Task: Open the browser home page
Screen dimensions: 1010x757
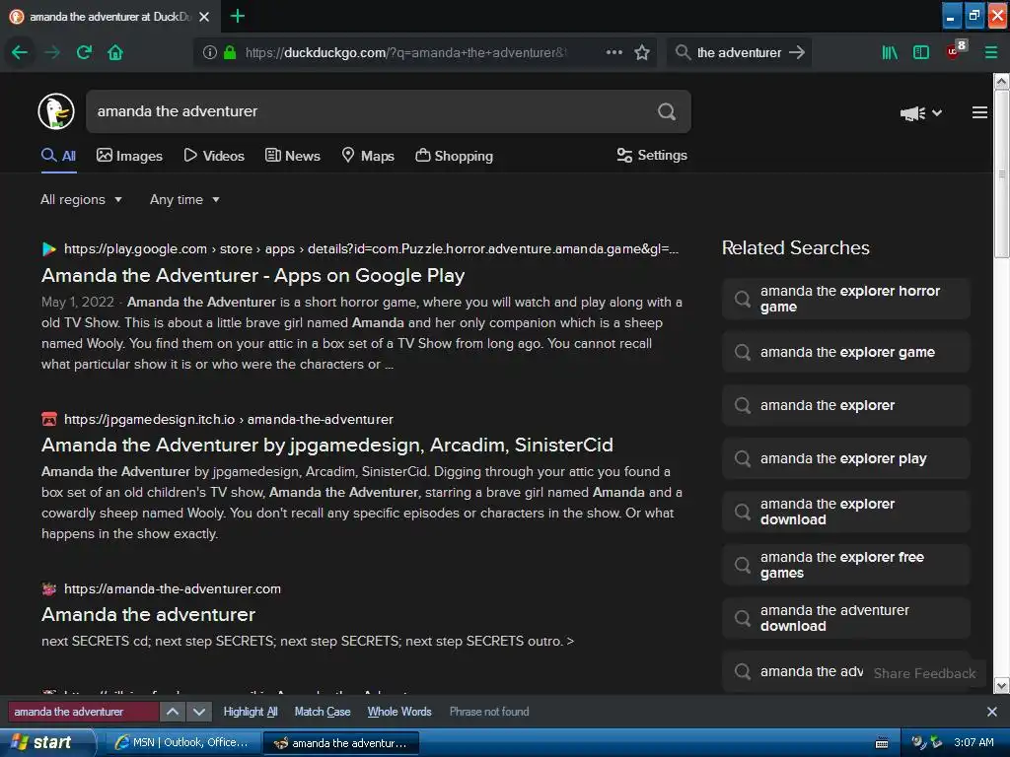Action: 115,52
